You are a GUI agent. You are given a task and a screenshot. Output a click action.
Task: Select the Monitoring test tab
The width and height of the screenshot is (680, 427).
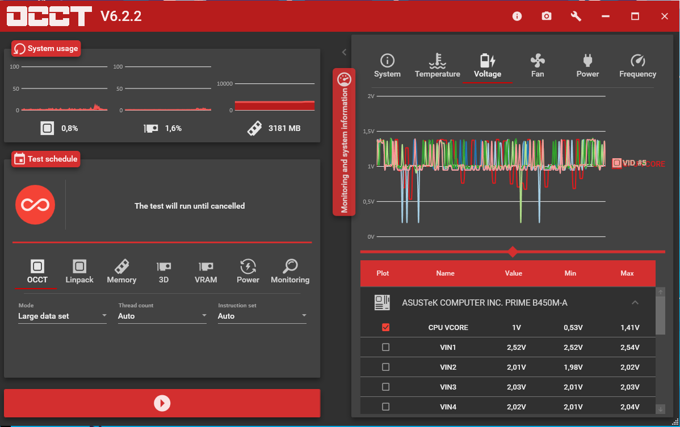click(x=290, y=272)
